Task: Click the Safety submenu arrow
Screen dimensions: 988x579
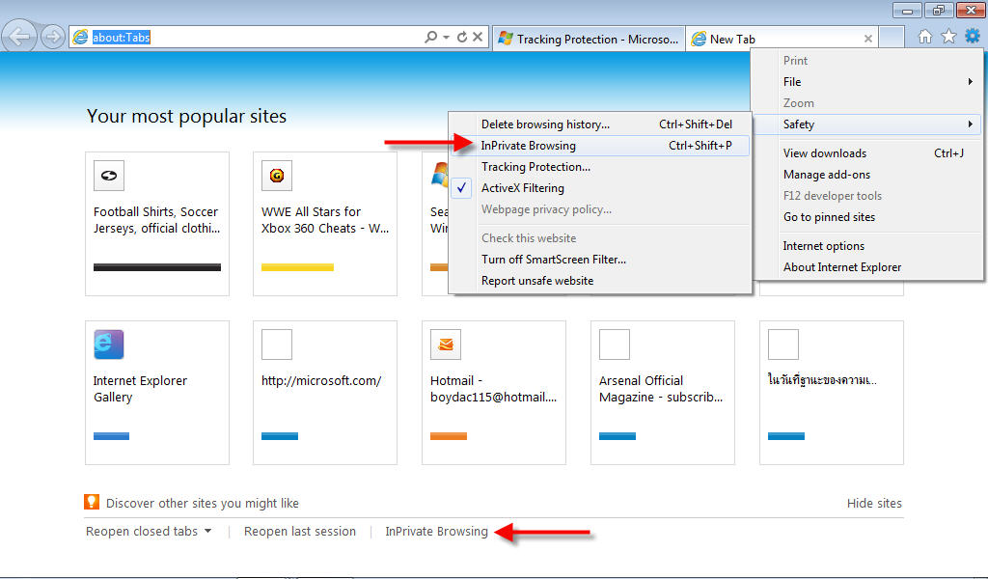Action: [x=971, y=124]
